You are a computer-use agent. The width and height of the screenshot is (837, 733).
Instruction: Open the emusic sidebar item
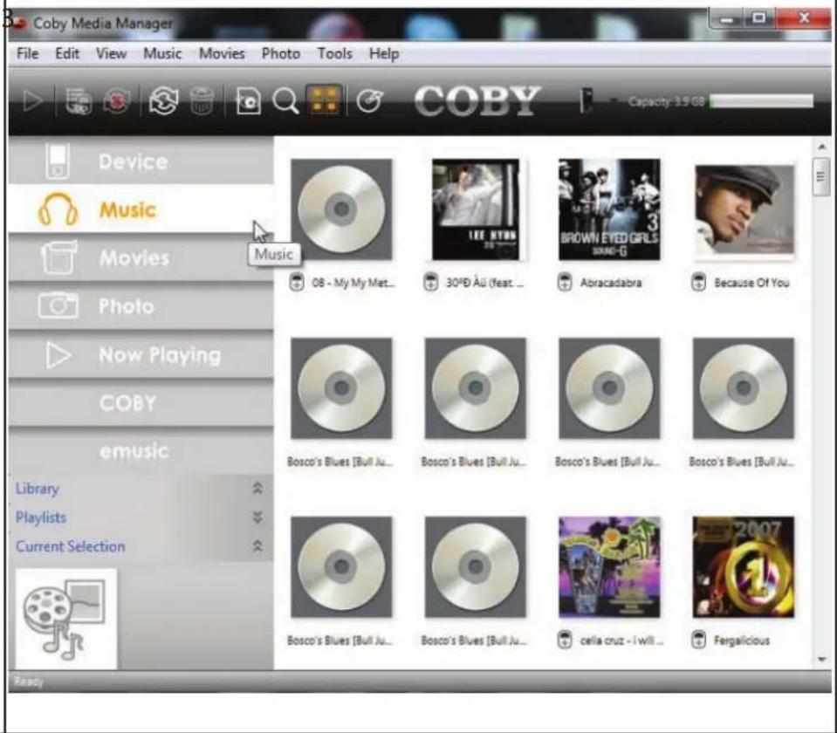coord(141,452)
